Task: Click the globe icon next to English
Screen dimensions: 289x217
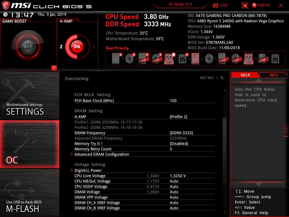Action: 254,5
